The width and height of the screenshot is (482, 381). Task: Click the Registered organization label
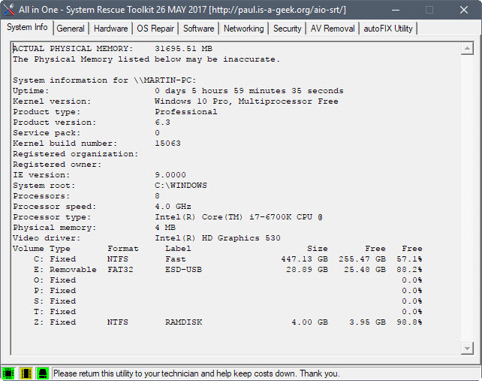76,154
